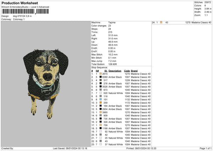Click the stop 24 swatch in right column
The image size is (213, 151).
click(161, 22)
